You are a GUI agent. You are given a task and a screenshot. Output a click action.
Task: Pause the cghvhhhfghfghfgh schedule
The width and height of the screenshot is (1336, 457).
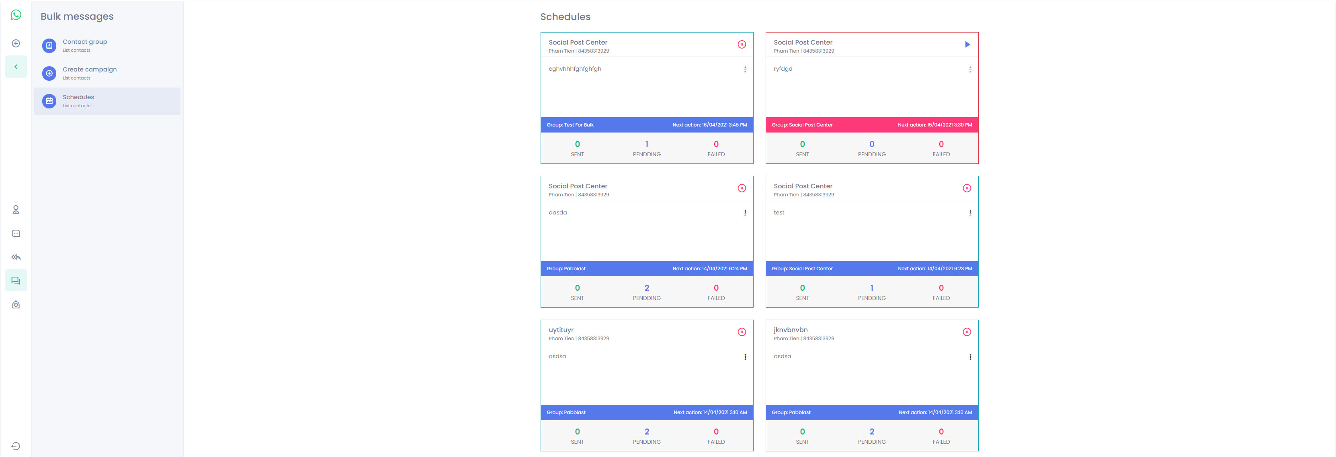click(742, 45)
